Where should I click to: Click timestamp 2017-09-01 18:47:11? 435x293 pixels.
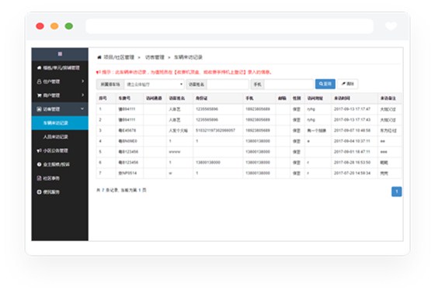point(352,152)
